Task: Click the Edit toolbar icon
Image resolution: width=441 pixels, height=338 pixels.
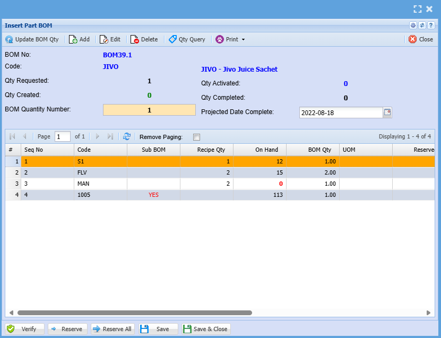Action: (x=104, y=39)
